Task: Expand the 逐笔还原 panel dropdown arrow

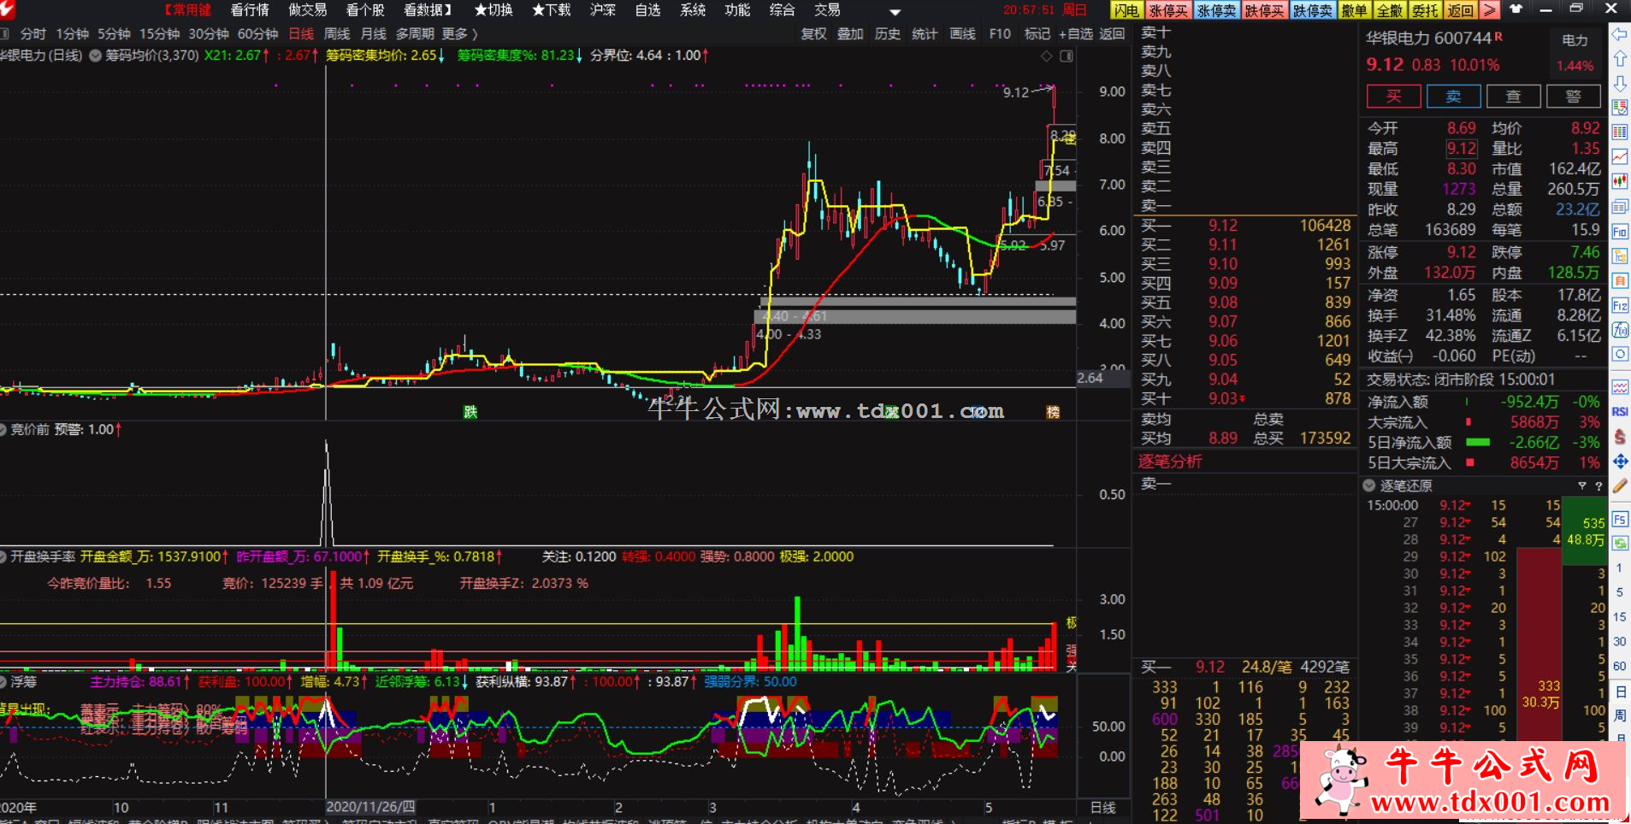Action: click(1369, 486)
